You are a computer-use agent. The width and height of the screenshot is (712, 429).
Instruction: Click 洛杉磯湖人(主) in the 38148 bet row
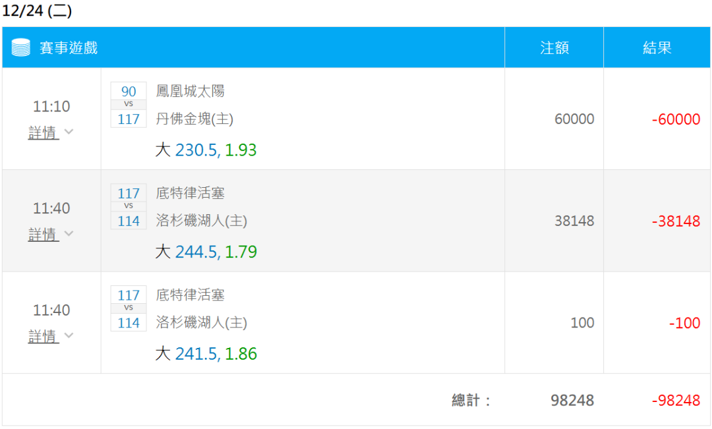[202, 221]
